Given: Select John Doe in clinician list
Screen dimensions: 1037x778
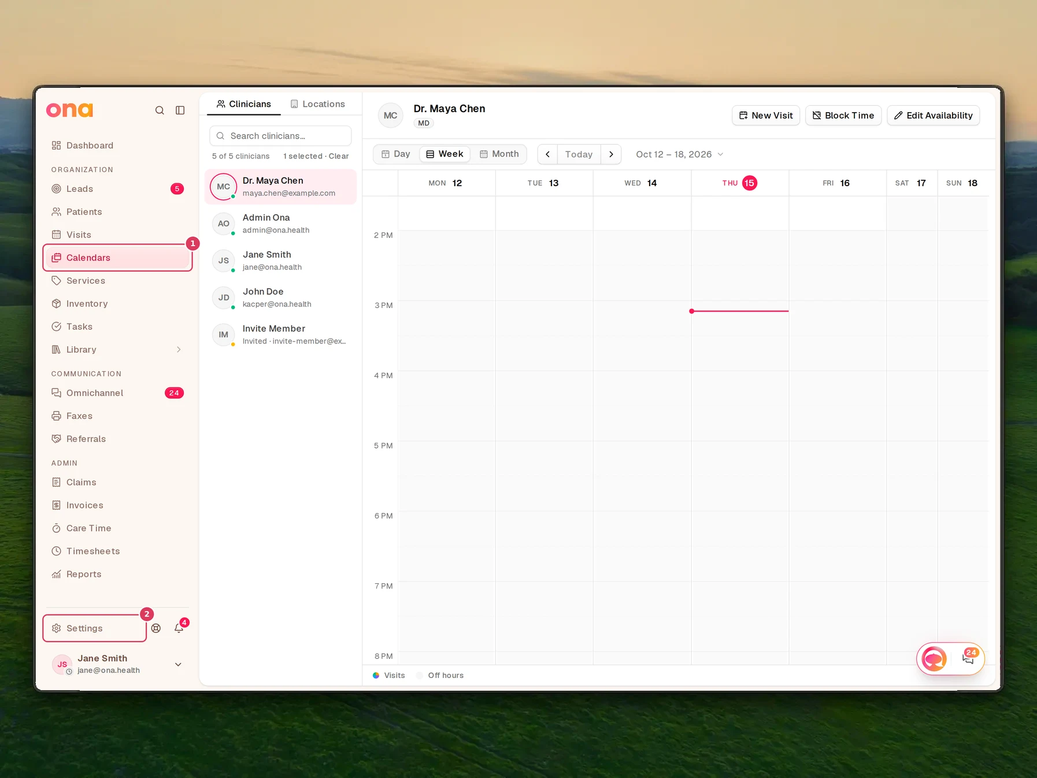Looking at the screenshot, I should coord(280,298).
